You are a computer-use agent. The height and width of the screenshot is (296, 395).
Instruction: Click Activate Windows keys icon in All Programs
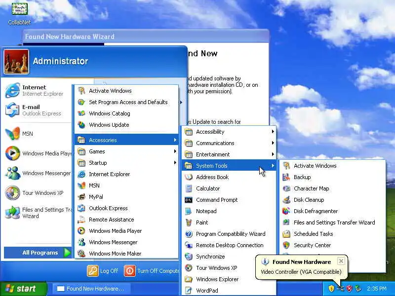(x=81, y=91)
